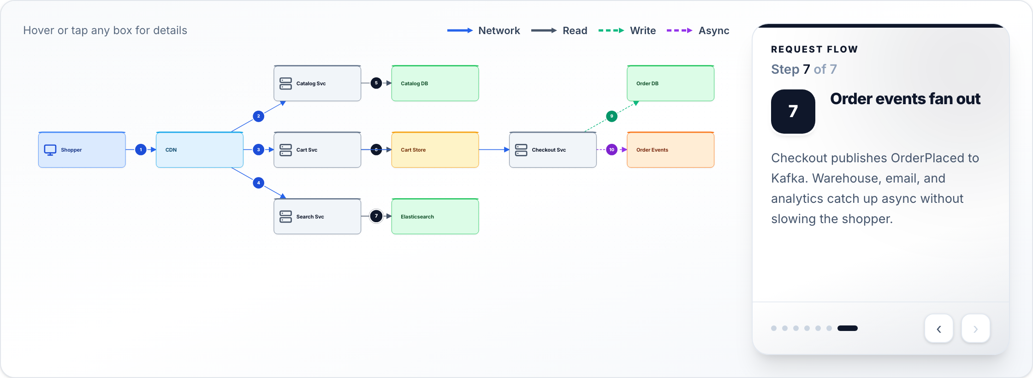Image resolution: width=1033 pixels, height=378 pixels.
Task: Click the 'Order events fan out' heading
Action: (905, 99)
